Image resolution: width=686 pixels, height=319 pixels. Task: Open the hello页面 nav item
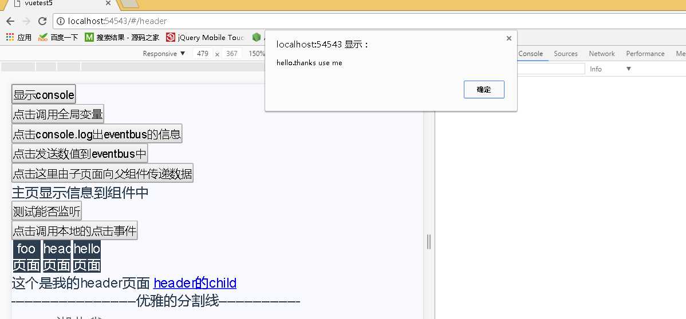(x=86, y=257)
